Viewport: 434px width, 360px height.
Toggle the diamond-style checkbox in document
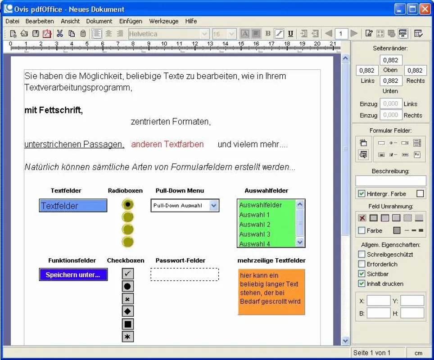[127, 311]
